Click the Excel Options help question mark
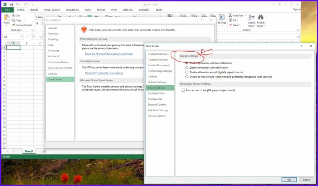This screenshot has height=186, width=318. 202,20
